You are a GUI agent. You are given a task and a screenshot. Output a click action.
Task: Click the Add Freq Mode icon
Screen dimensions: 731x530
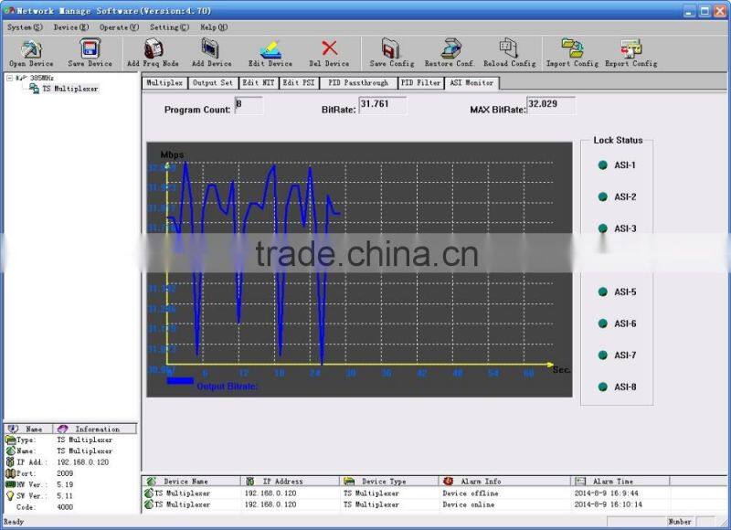[153, 49]
